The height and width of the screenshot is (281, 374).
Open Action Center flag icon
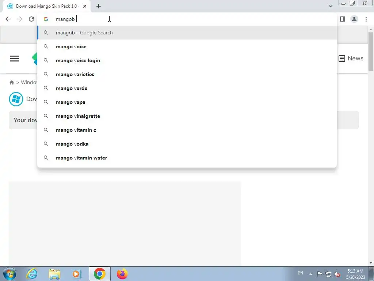click(x=319, y=274)
